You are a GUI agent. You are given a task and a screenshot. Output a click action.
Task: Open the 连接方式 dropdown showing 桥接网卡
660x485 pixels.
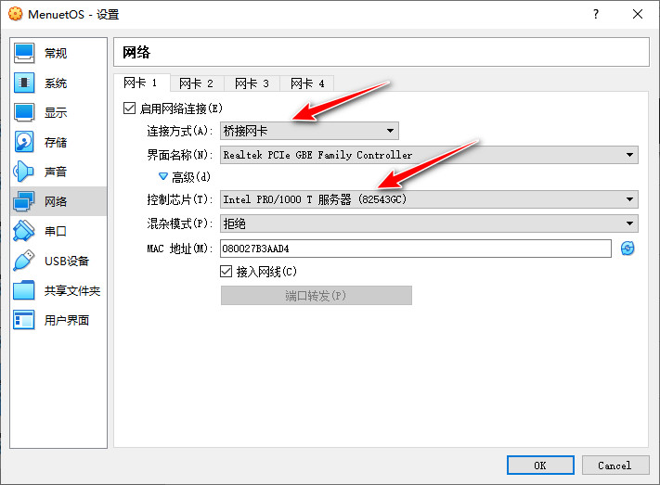click(309, 131)
